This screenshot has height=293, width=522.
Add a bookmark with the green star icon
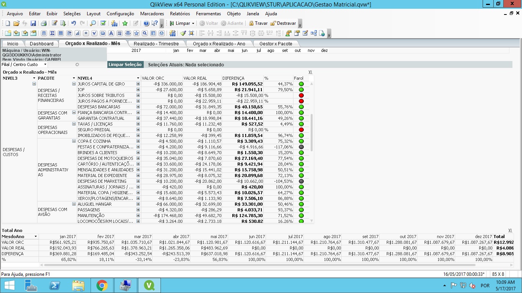(125, 23)
